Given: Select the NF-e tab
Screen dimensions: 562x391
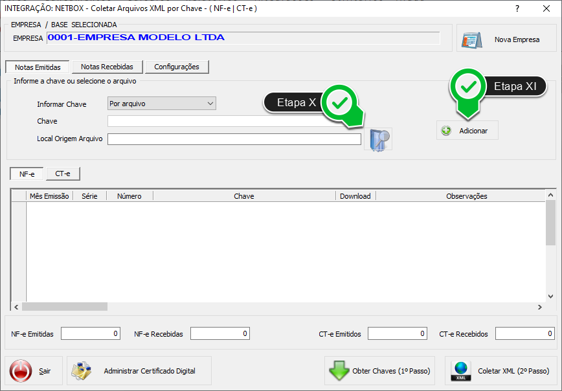Looking at the screenshot, I should [27, 174].
